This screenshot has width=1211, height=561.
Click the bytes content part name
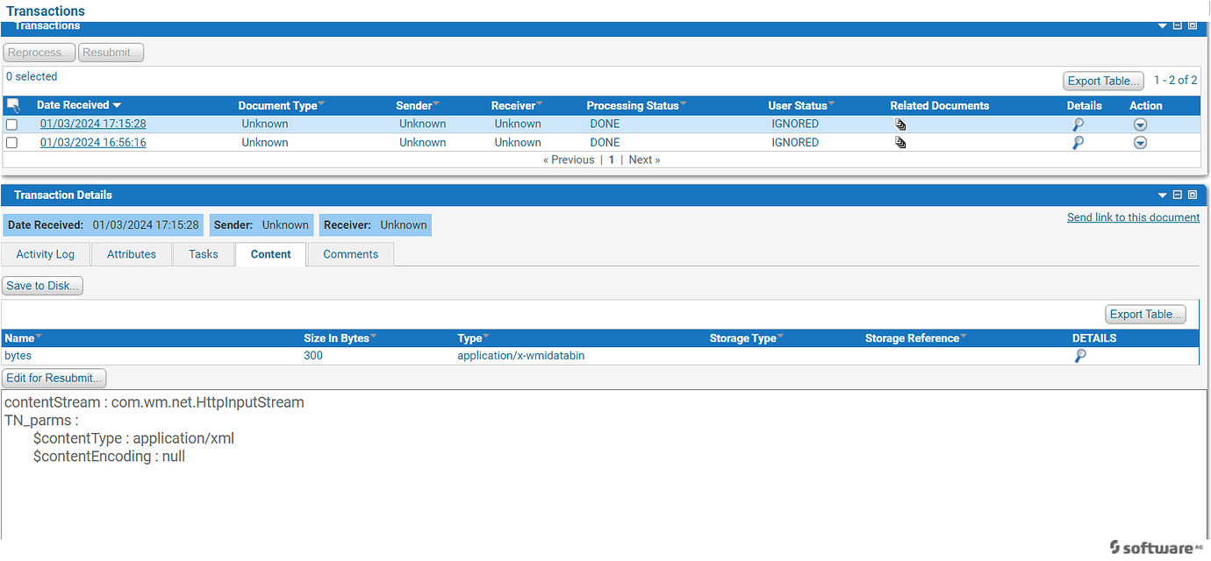(18, 356)
